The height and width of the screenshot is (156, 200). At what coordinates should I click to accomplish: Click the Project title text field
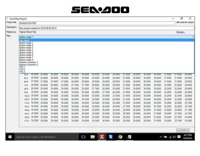click(x=97, y=23)
